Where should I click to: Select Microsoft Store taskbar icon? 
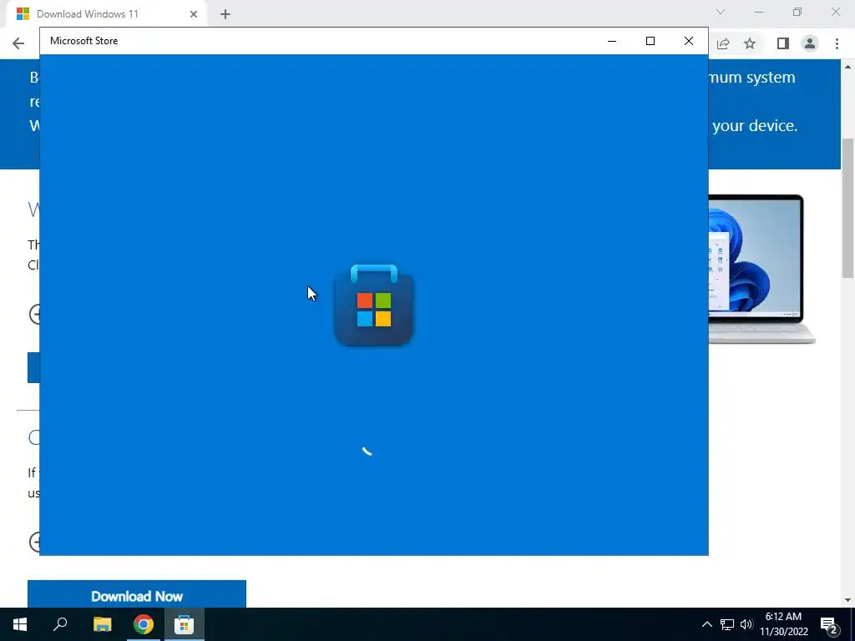tap(185, 624)
